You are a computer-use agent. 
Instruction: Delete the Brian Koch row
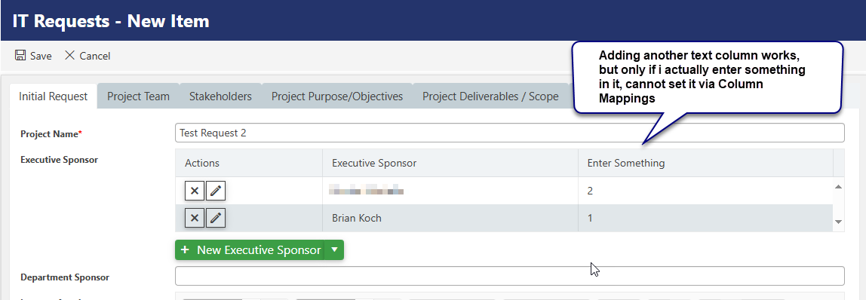coord(195,218)
